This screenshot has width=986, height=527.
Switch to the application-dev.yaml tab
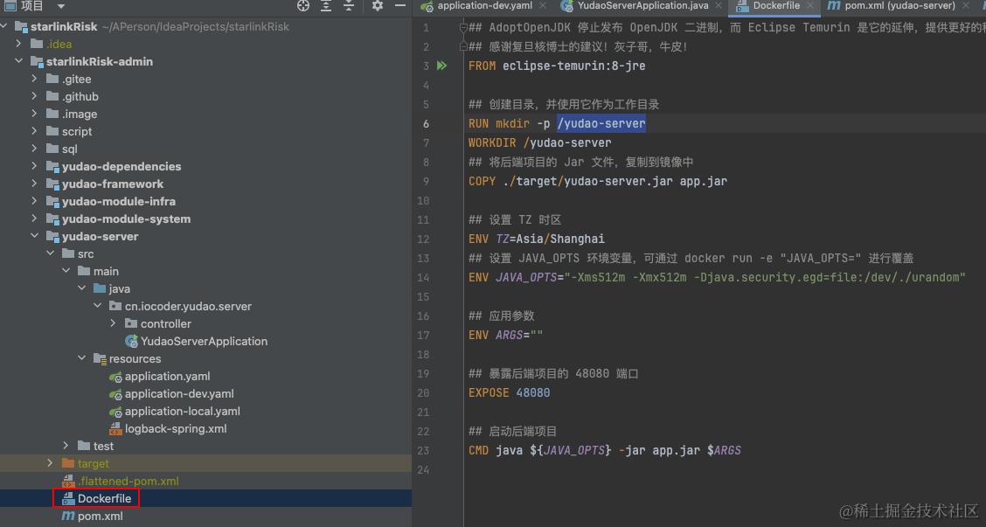click(484, 5)
